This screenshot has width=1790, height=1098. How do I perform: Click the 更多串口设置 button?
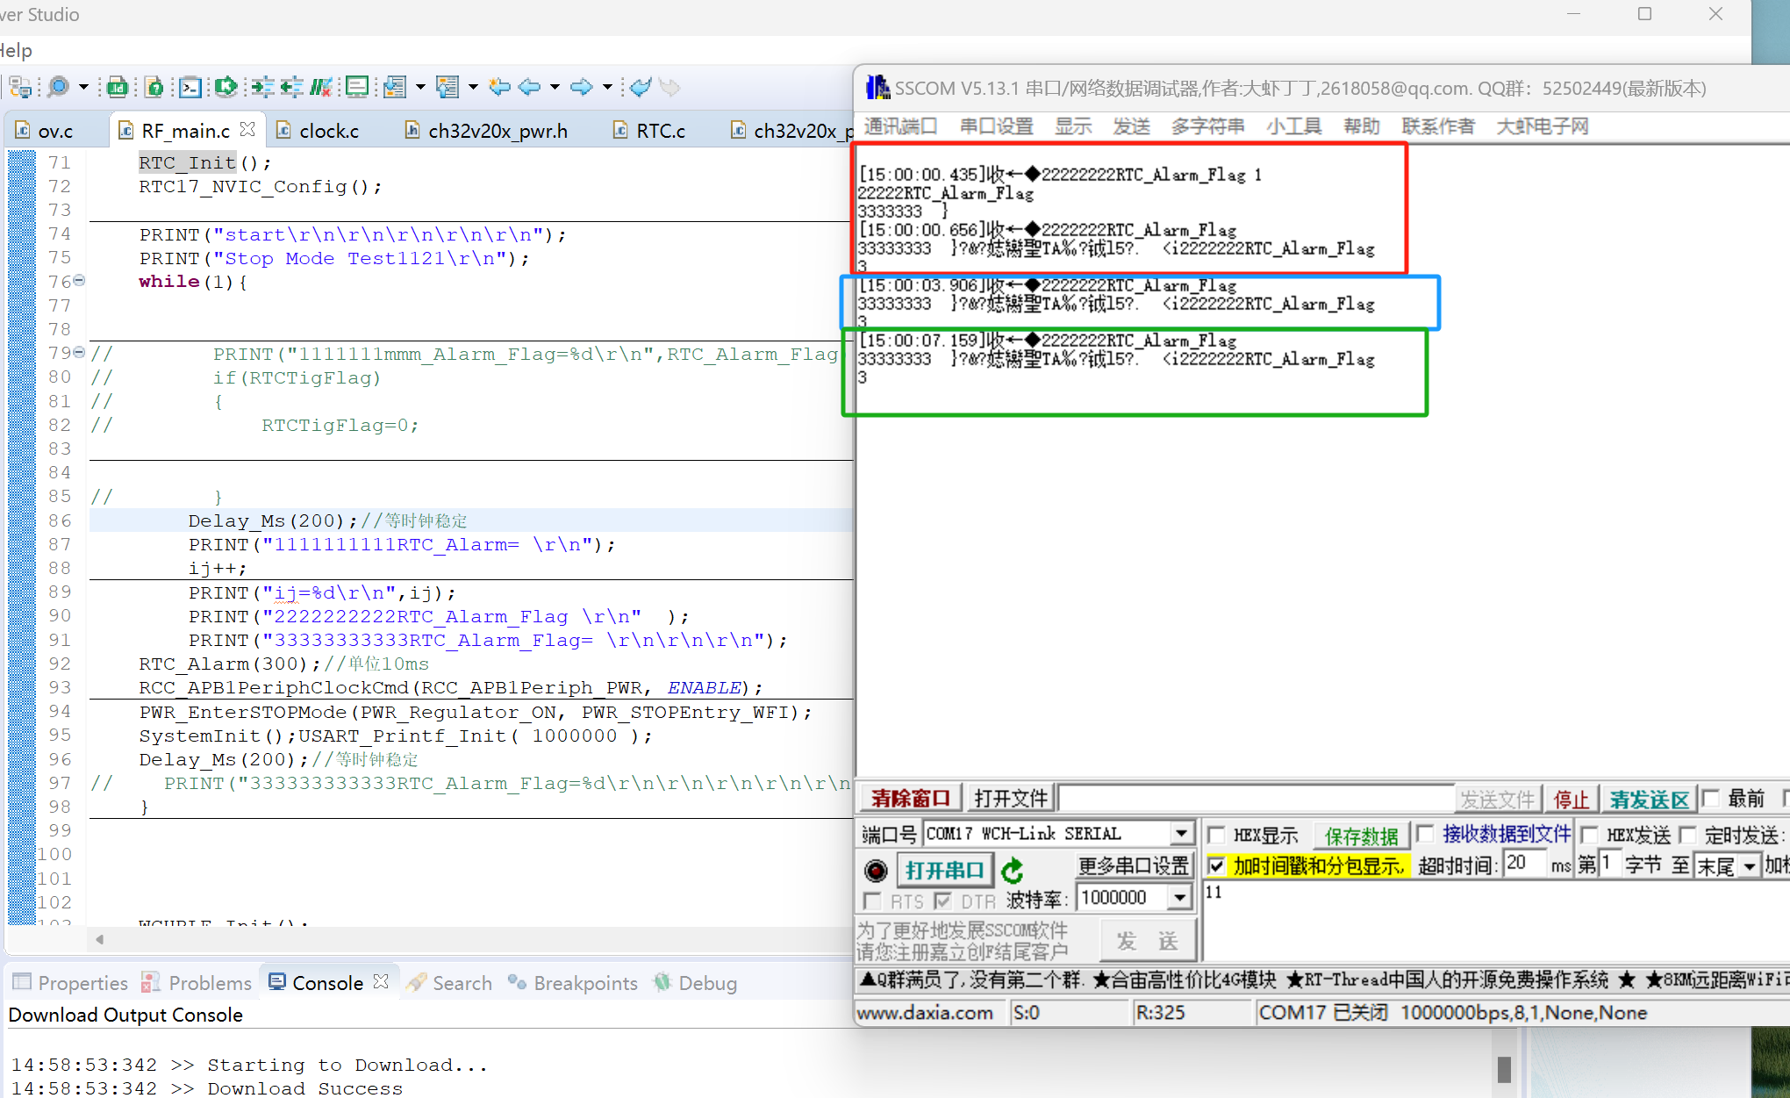[x=1133, y=865]
